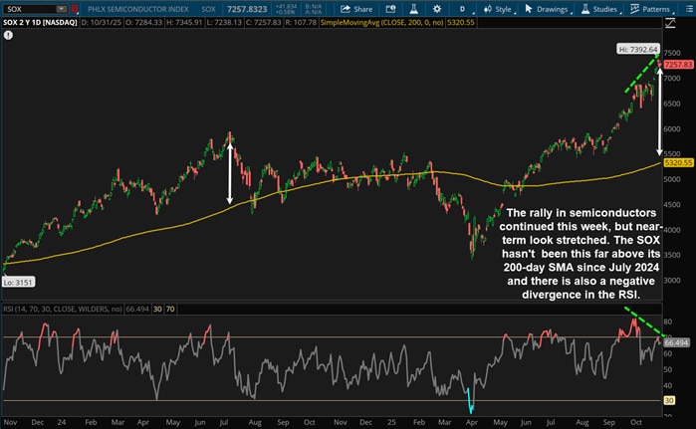
Task: Click the H: 7345.91 high value readout
Action: pyautogui.click(x=184, y=22)
